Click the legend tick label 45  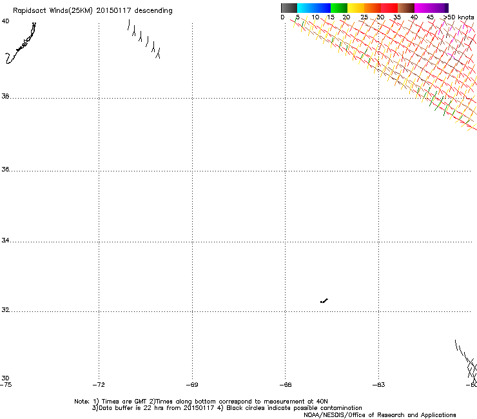[430, 17]
